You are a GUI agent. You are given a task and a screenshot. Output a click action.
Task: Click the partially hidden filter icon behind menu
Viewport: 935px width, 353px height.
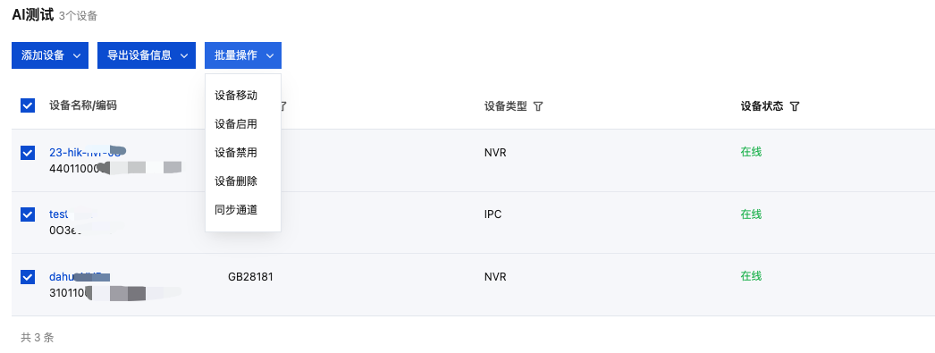pyautogui.click(x=284, y=106)
